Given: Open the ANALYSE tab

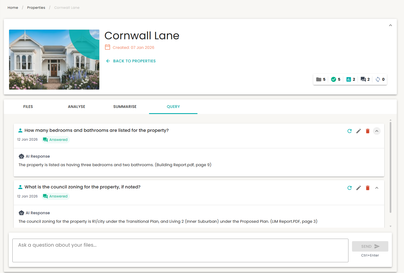Looking at the screenshot, I should (76, 107).
